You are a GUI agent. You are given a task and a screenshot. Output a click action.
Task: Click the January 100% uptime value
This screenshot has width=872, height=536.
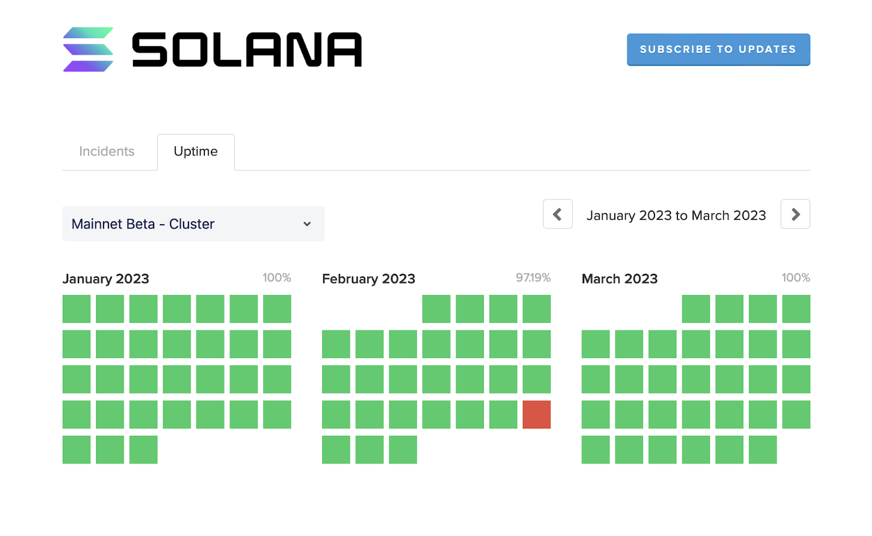[277, 278]
